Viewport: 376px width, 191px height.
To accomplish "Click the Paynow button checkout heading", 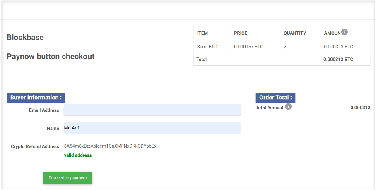I will pyautogui.click(x=51, y=57).
